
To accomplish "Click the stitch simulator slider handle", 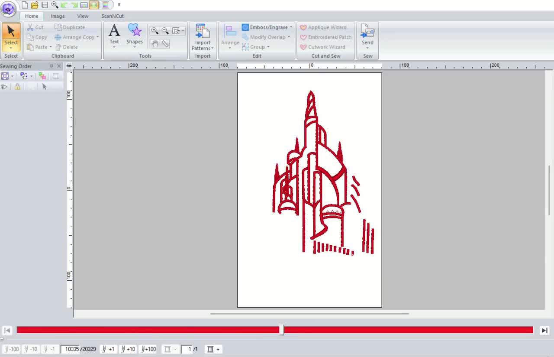I will [x=281, y=330].
